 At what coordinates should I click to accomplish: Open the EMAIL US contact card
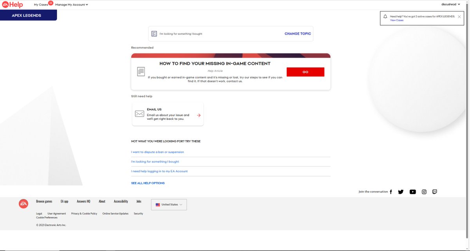click(x=168, y=114)
